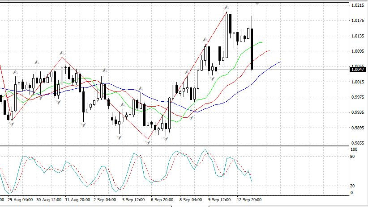
Task: Click the up fractal arrow above the highest peak
Action: 227,8
